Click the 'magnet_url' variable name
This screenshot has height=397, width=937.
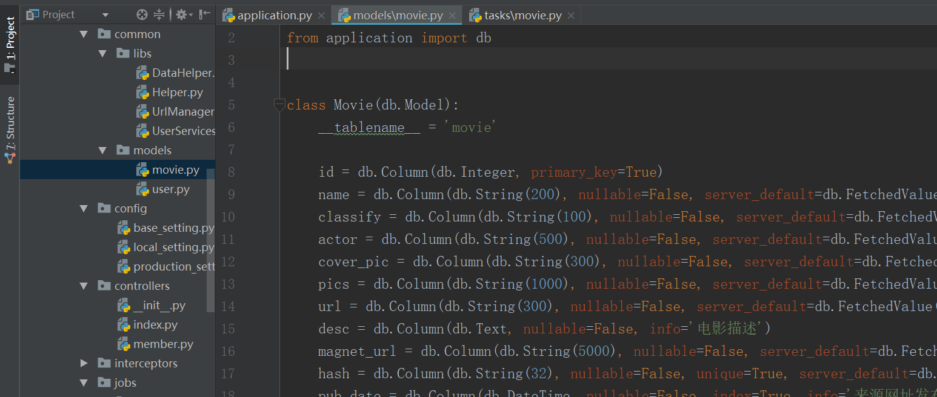pyautogui.click(x=358, y=351)
